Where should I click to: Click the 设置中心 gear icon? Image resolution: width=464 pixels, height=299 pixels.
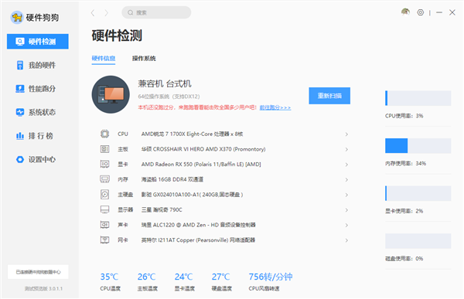point(20,159)
